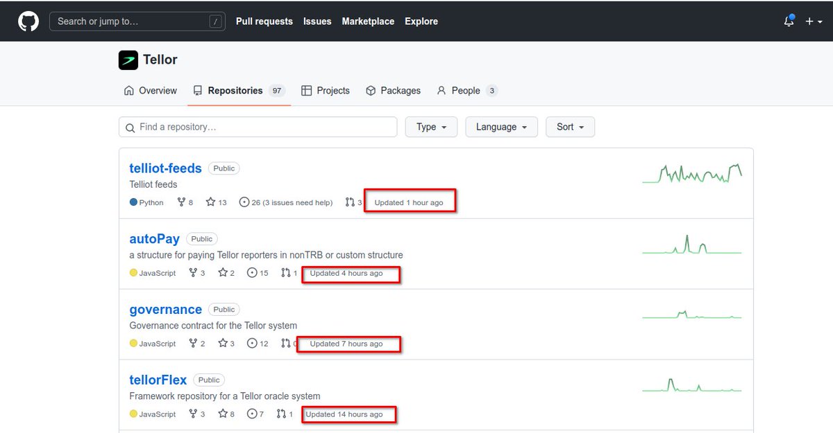Open the notifications bell
The height and width of the screenshot is (433, 833).
pos(789,21)
